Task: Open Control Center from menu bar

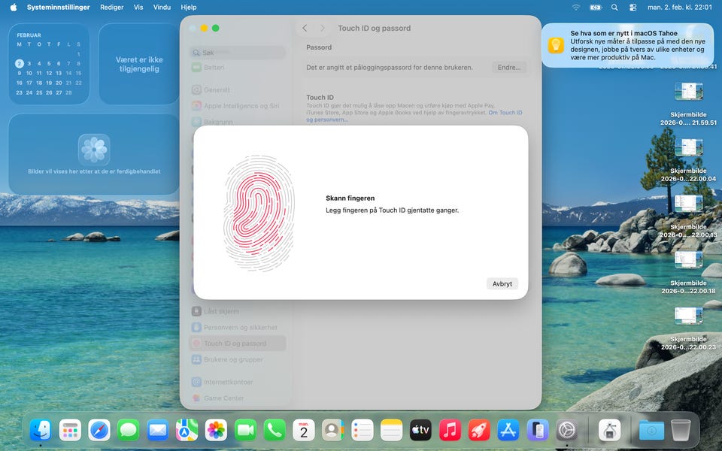Action: pos(633,7)
